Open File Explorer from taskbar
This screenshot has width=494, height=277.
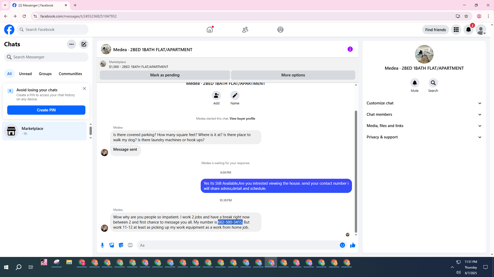coord(69,262)
